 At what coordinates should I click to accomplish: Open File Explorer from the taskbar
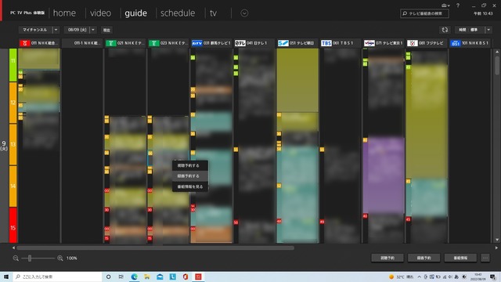pyautogui.click(x=147, y=277)
